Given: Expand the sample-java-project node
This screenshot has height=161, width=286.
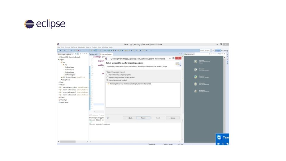Looking at the screenshot, I should [58, 87].
